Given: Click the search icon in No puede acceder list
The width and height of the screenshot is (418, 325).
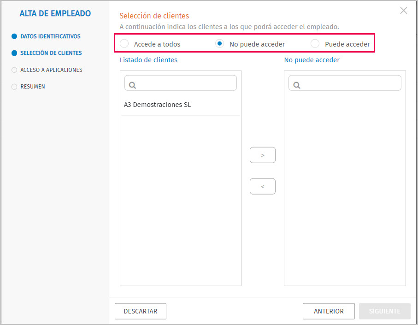Looking at the screenshot, I should (297, 85).
